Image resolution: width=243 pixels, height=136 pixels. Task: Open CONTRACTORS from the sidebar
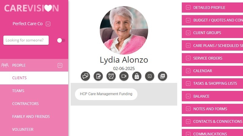(25, 104)
